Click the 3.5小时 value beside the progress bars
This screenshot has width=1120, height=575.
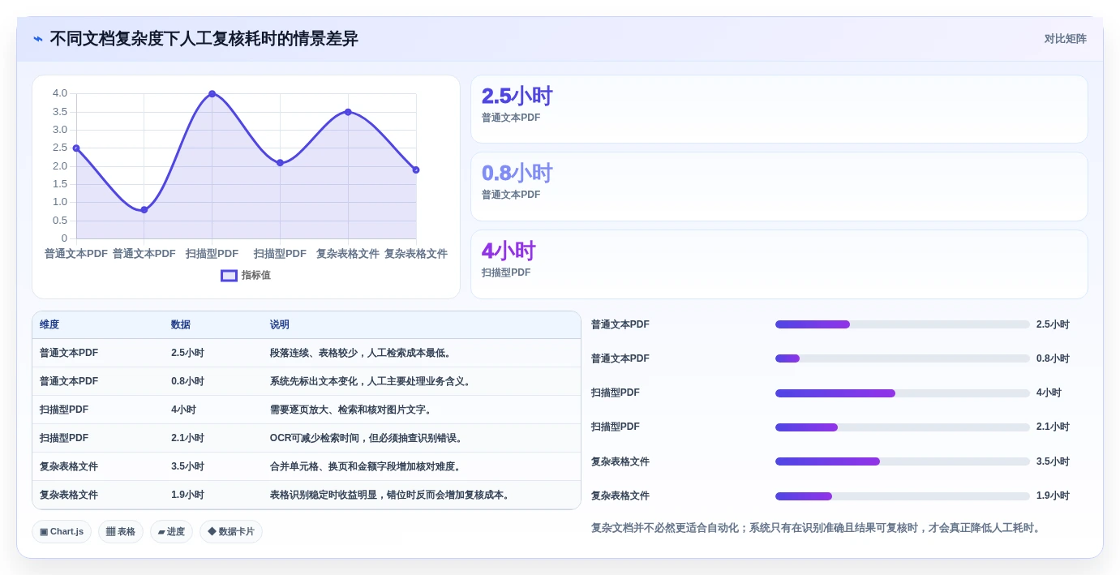click(1053, 461)
